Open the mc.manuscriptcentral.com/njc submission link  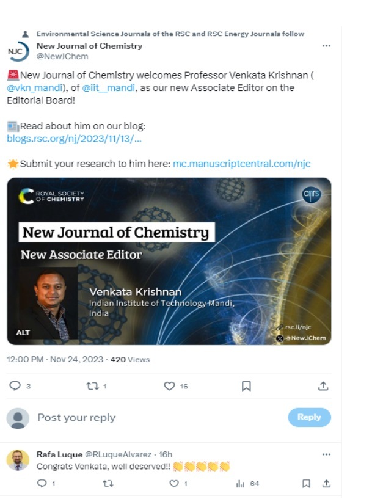pos(241,164)
